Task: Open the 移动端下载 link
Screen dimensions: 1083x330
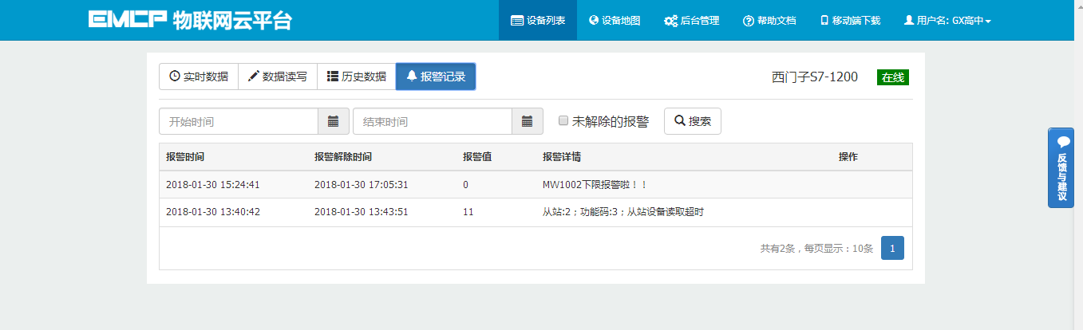Action: click(x=850, y=20)
